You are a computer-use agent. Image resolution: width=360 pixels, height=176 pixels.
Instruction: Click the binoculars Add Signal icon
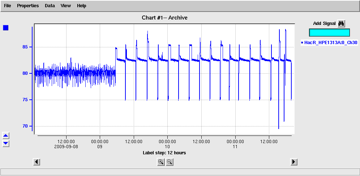coord(341,23)
